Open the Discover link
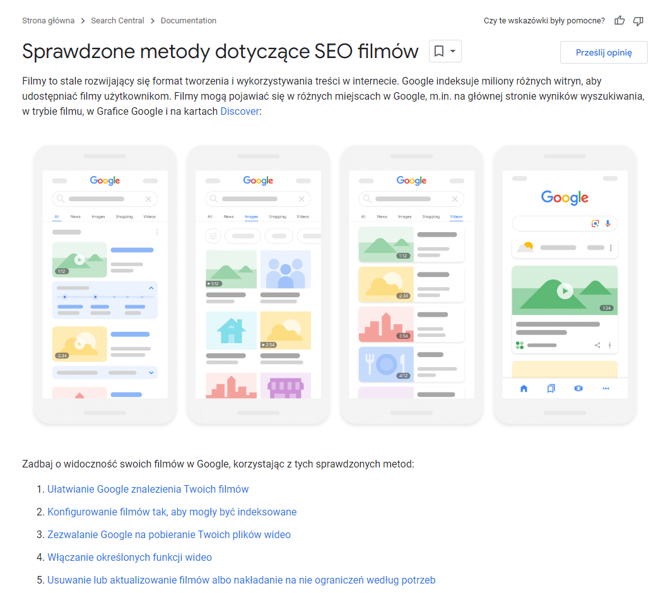This screenshot has width=668, height=593. [240, 111]
